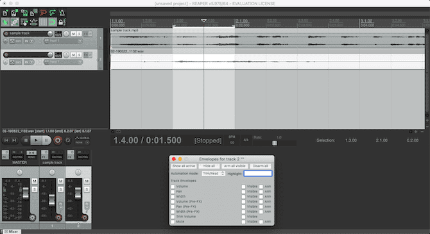Enable the Trim Volume envelope checkbox
This screenshot has height=234, width=430.
[x=173, y=217]
